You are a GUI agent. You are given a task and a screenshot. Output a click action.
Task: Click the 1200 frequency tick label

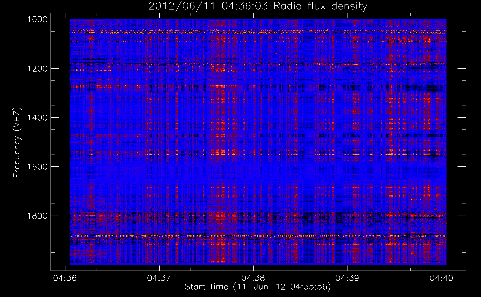(37, 69)
